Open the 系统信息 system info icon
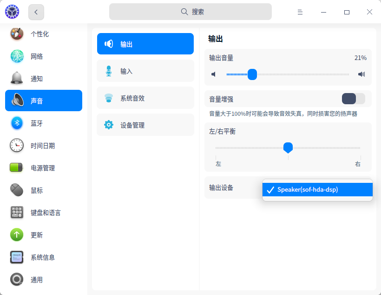The image size is (381, 295). point(17,257)
